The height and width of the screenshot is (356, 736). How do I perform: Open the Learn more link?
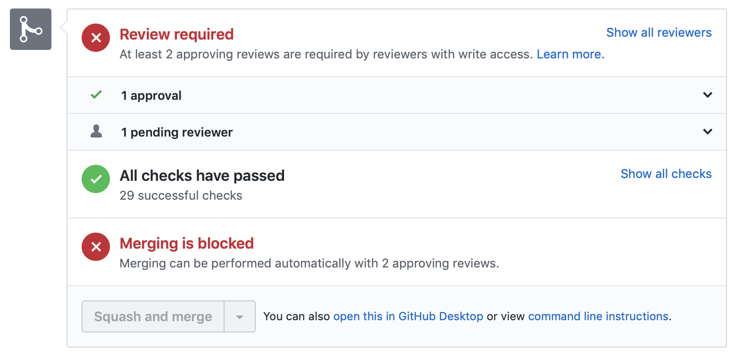point(570,55)
